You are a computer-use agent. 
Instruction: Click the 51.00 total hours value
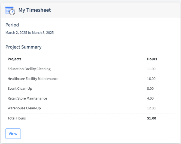point(152,118)
